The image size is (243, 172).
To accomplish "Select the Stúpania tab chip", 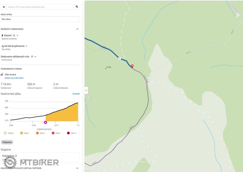I will 7,142.
